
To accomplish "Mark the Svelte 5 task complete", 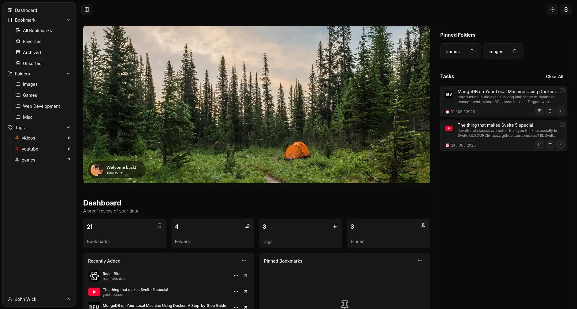I will click(562, 124).
